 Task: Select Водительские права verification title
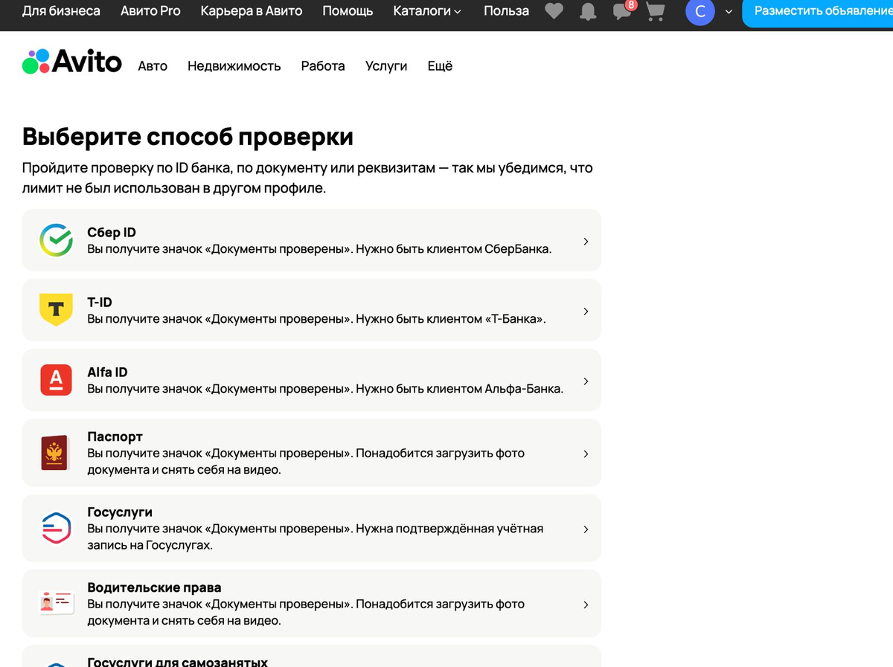(154, 587)
